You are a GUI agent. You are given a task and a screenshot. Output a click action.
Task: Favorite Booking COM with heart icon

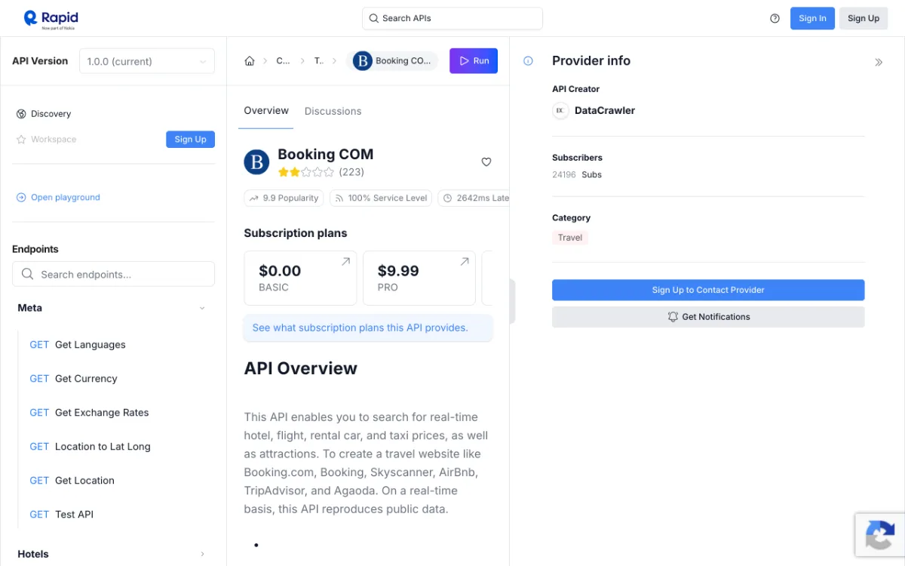(486, 161)
